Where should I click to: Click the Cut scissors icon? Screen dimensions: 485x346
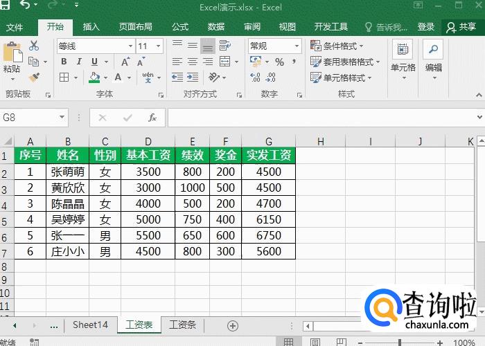[33, 46]
